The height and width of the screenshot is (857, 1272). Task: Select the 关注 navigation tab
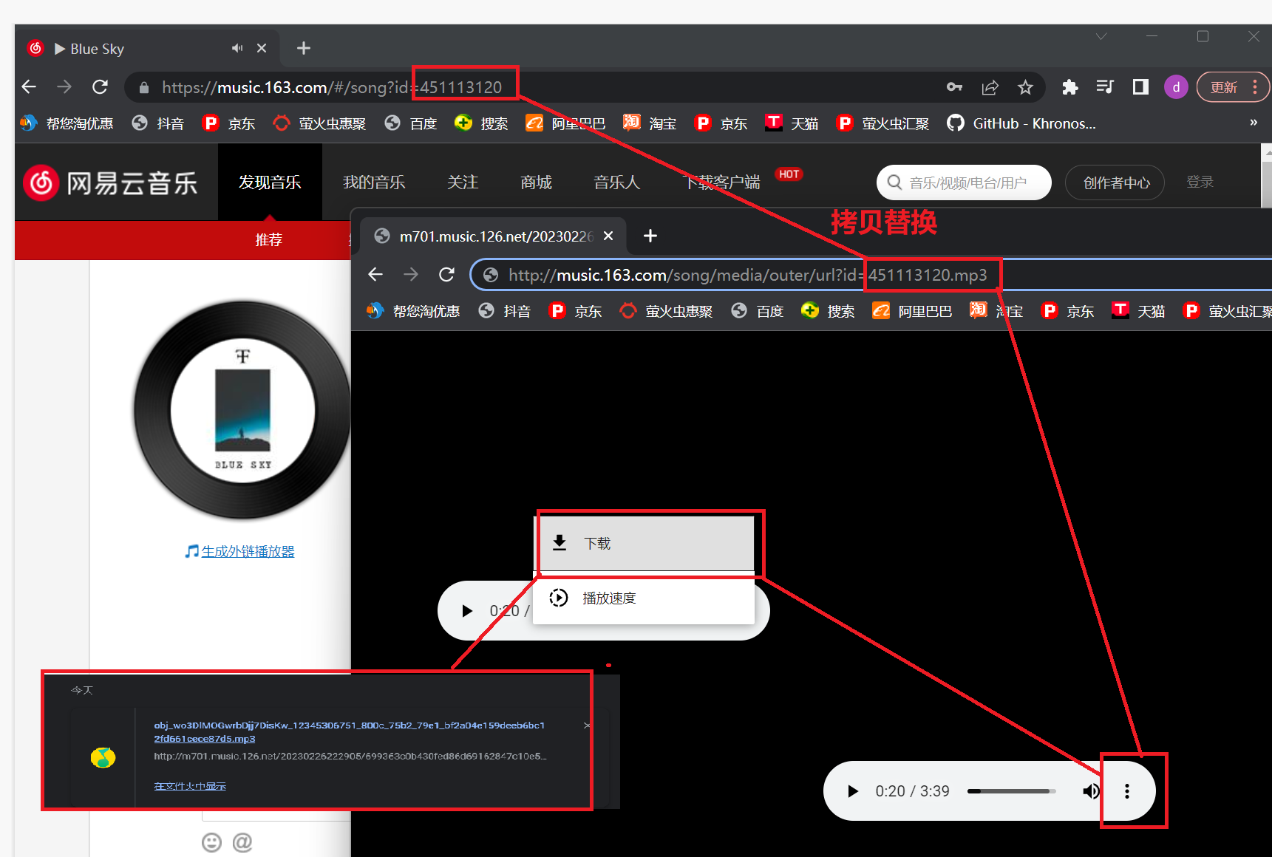pos(463,182)
